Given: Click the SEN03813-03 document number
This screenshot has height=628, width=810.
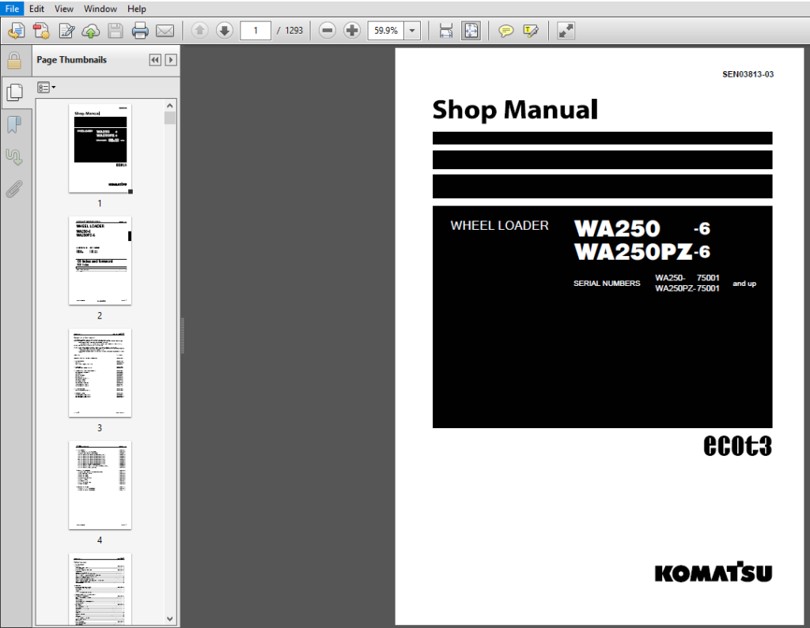Looking at the screenshot, I should point(748,74).
